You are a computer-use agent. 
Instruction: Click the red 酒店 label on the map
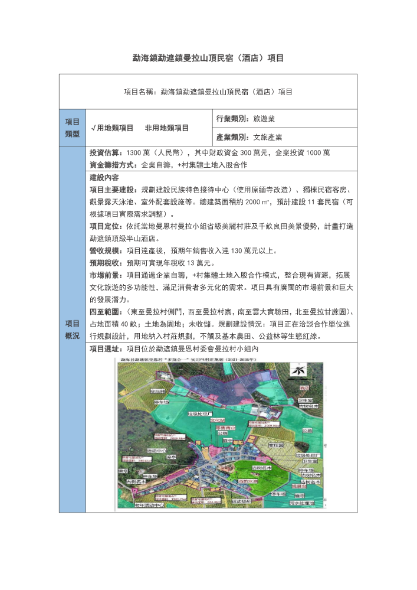pos(304,387)
